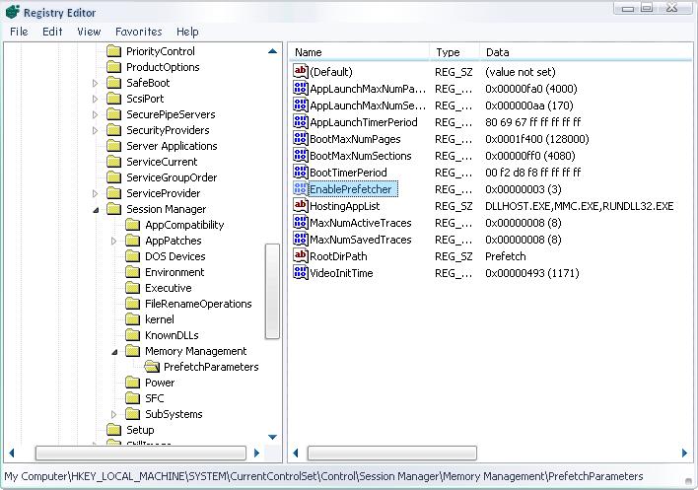Click the (Default) string value icon

[301, 71]
